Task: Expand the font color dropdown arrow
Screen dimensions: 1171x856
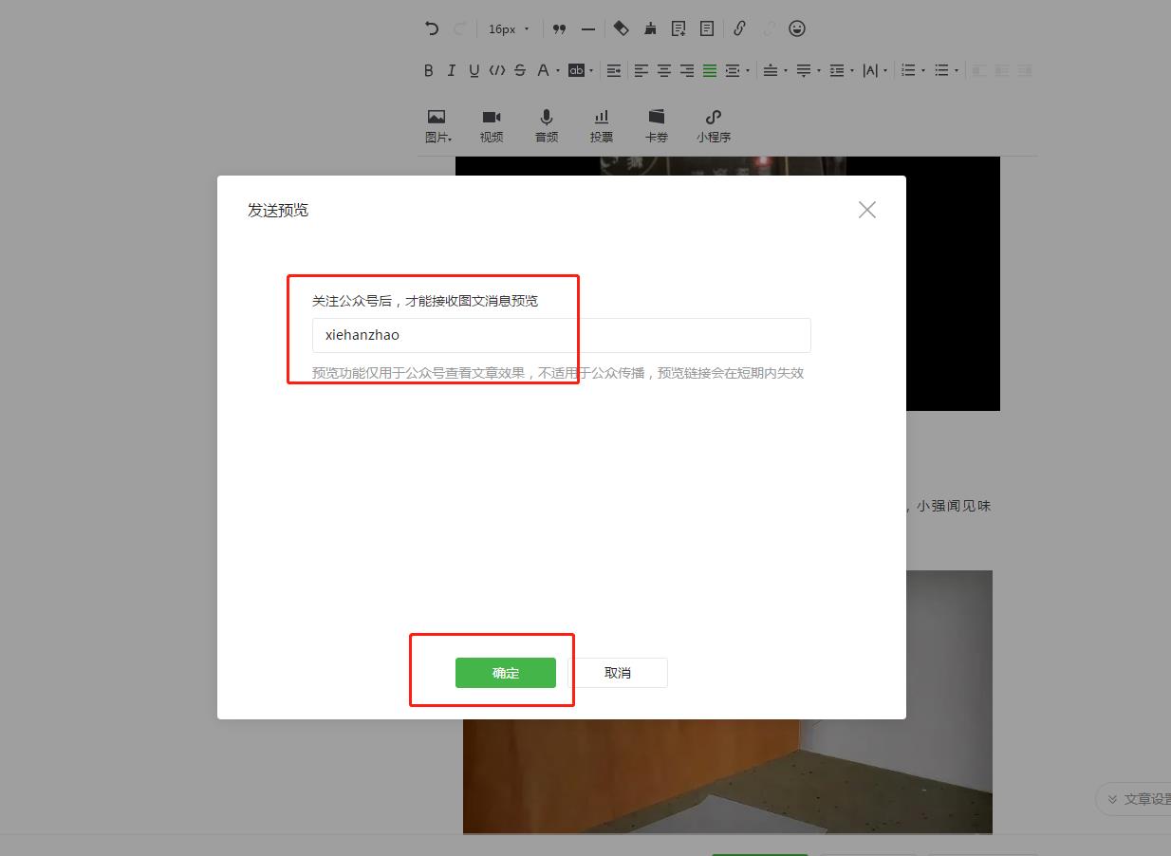Action: (x=558, y=71)
